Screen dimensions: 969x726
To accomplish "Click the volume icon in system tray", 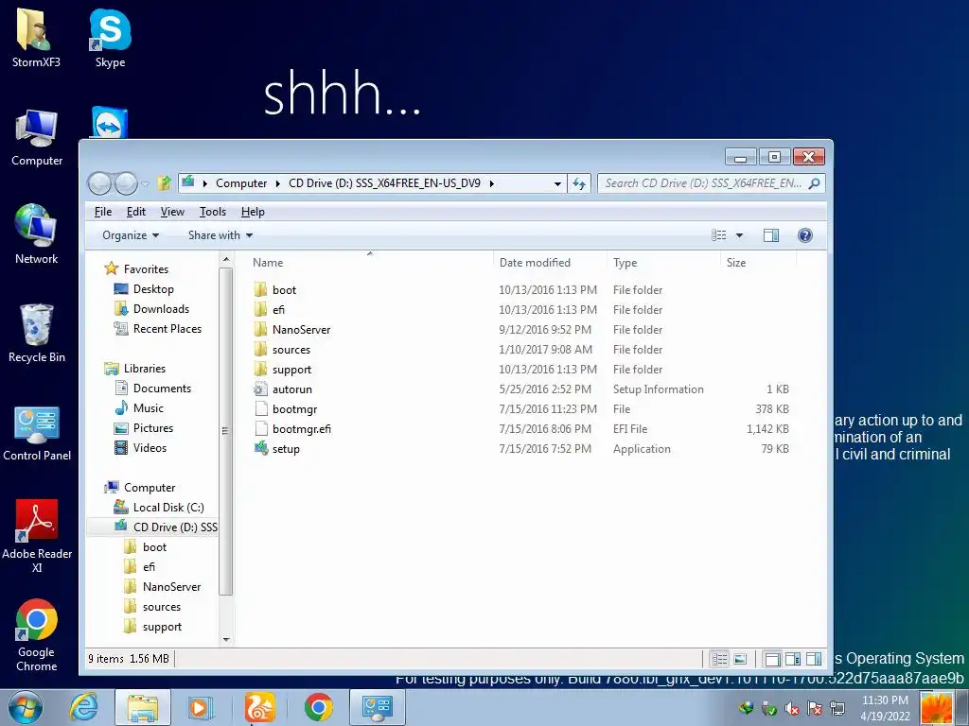I will coord(792,709).
